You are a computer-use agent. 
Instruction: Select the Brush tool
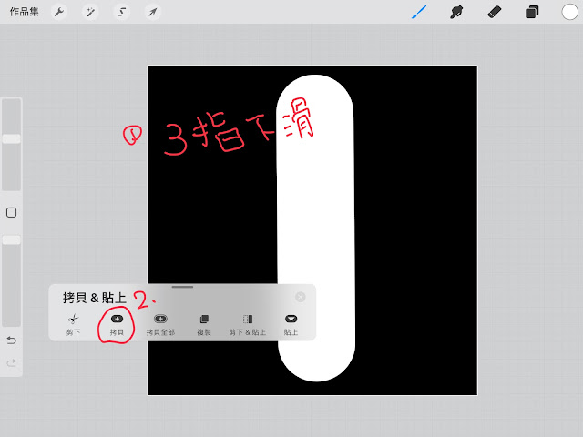[419, 12]
